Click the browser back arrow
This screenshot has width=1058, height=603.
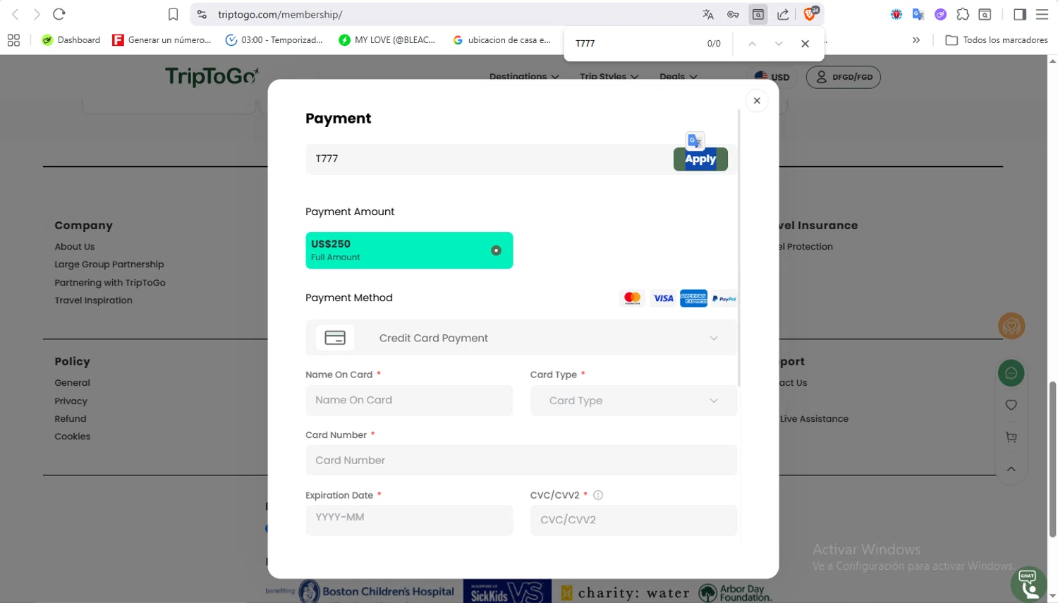coord(16,14)
